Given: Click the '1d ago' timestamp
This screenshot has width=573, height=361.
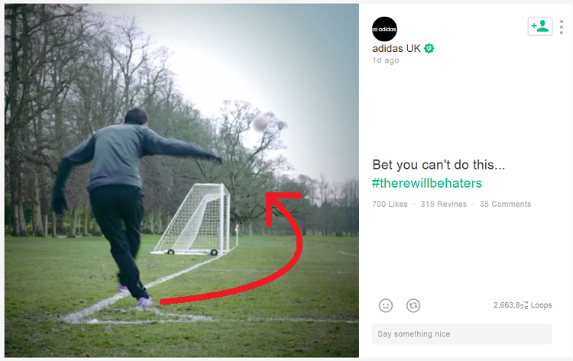Looking at the screenshot, I should click(386, 60).
